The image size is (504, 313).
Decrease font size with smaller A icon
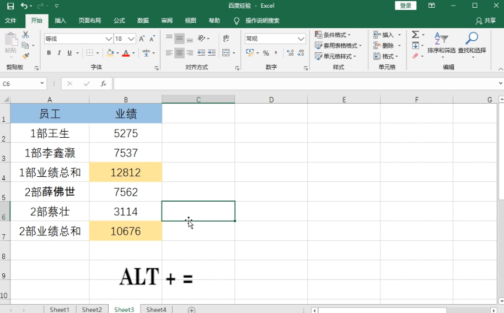152,39
